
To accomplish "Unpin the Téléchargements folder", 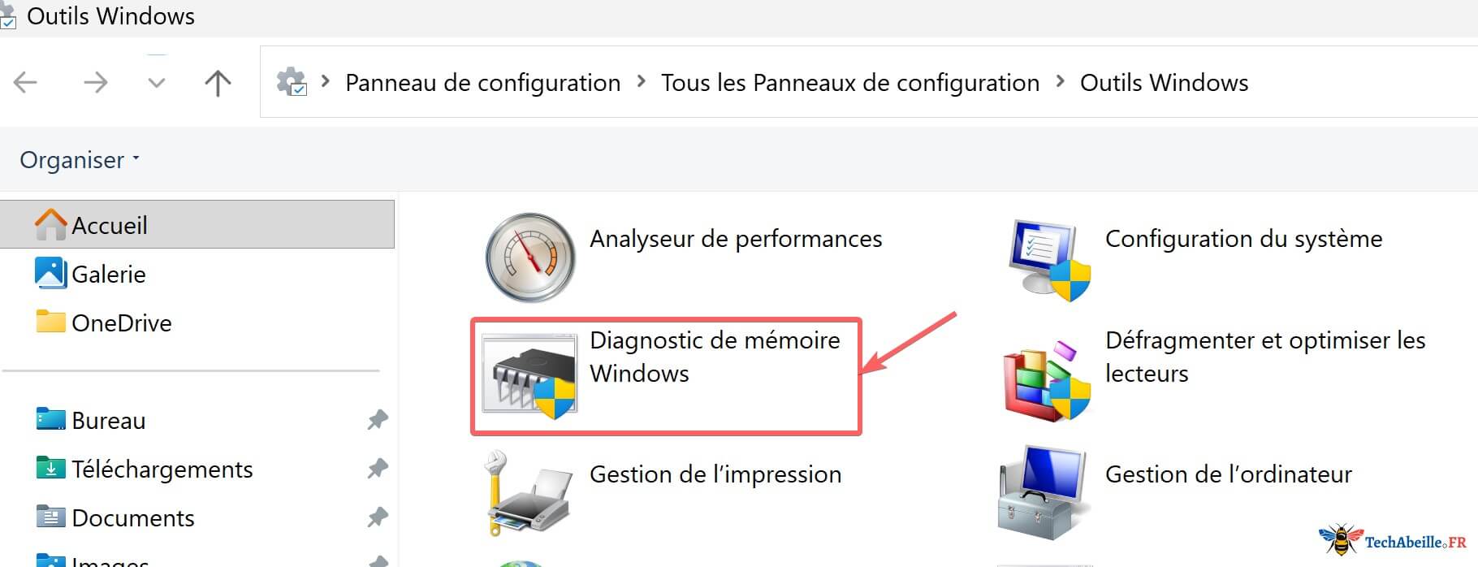I will pos(378,469).
